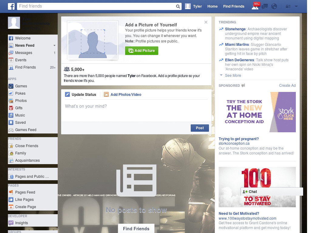Click the green Add Picture button
311x233 pixels.
click(142, 51)
